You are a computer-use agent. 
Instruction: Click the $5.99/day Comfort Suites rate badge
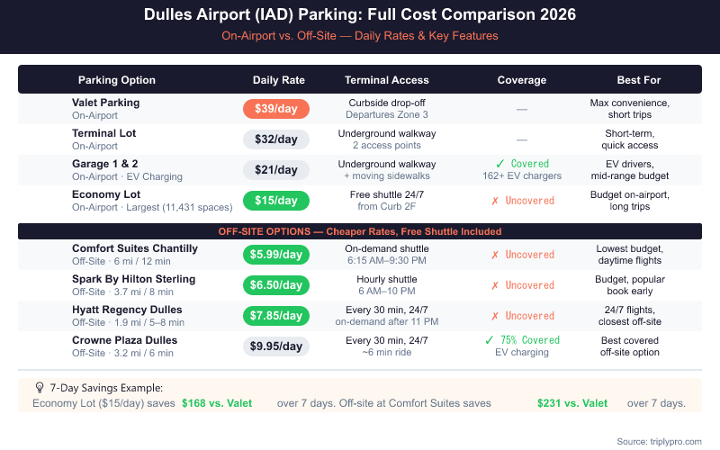pyautogui.click(x=276, y=255)
